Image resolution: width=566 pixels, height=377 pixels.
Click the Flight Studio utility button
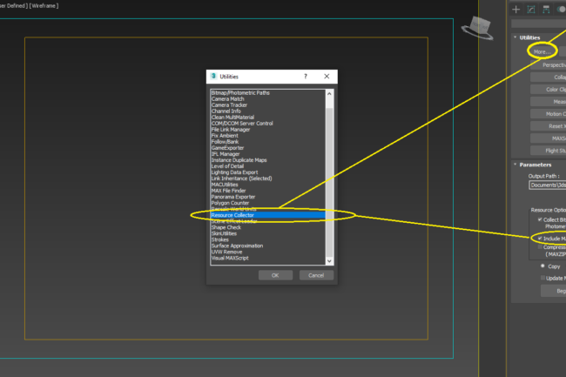coord(548,151)
